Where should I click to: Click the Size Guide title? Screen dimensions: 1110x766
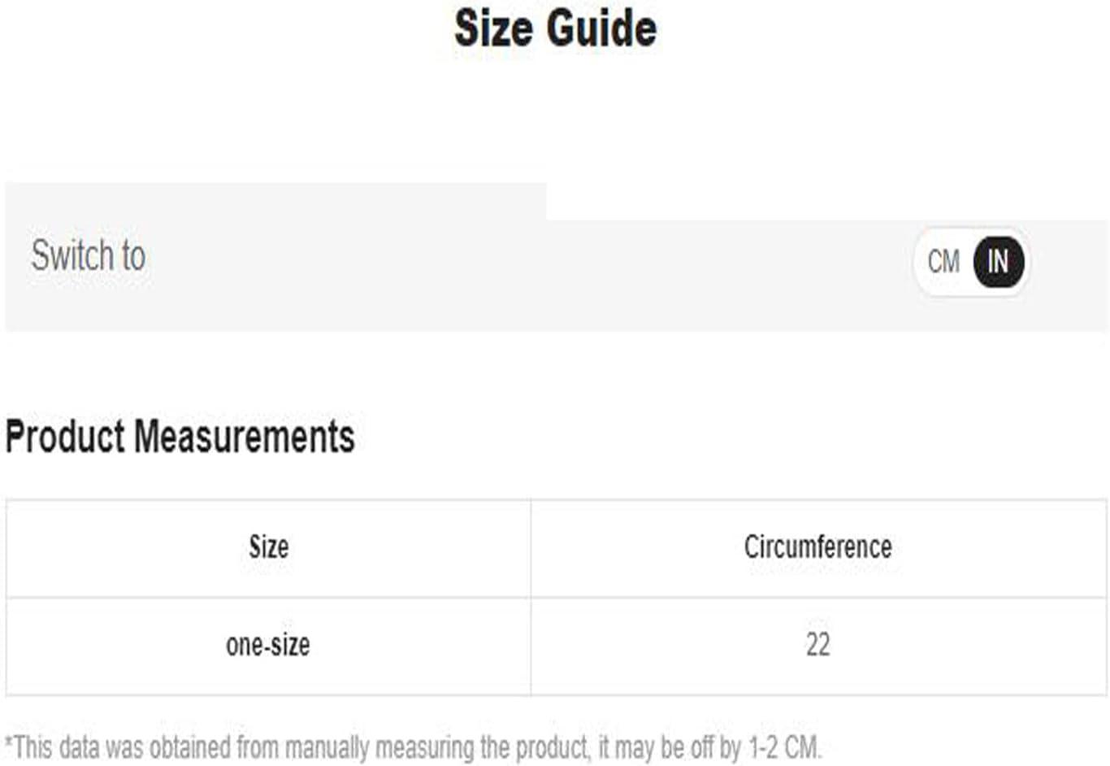click(555, 28)
